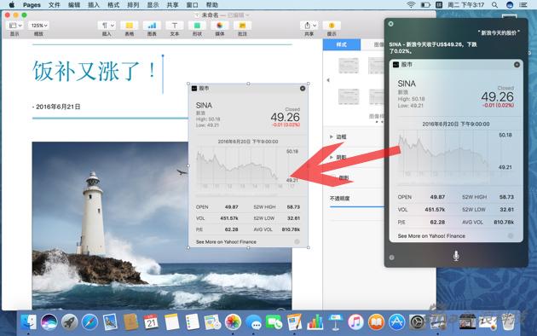Open System Preferences from the Dock
This screenshot has height=336, width=537.
point(417,322)
